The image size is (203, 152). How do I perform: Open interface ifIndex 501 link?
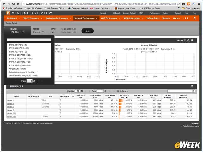[x=11, y=113]
